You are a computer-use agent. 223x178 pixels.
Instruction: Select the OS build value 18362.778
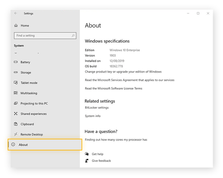click(116, 66)
